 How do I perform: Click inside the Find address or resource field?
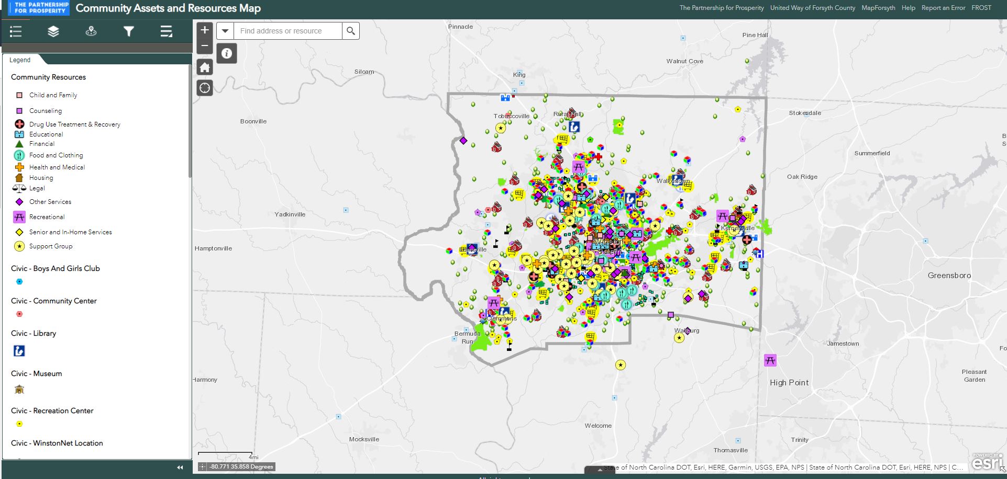pos(288,31)
